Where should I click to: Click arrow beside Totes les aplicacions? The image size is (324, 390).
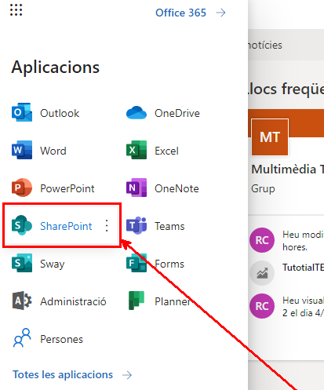click(127, 375)
